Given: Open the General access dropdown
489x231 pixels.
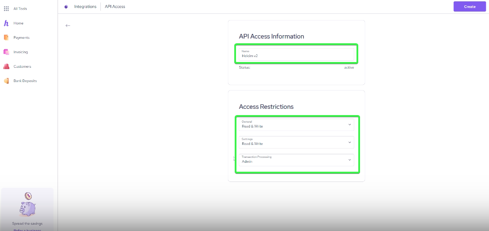Looking at the screenshot, I should [x=296, y=125].
